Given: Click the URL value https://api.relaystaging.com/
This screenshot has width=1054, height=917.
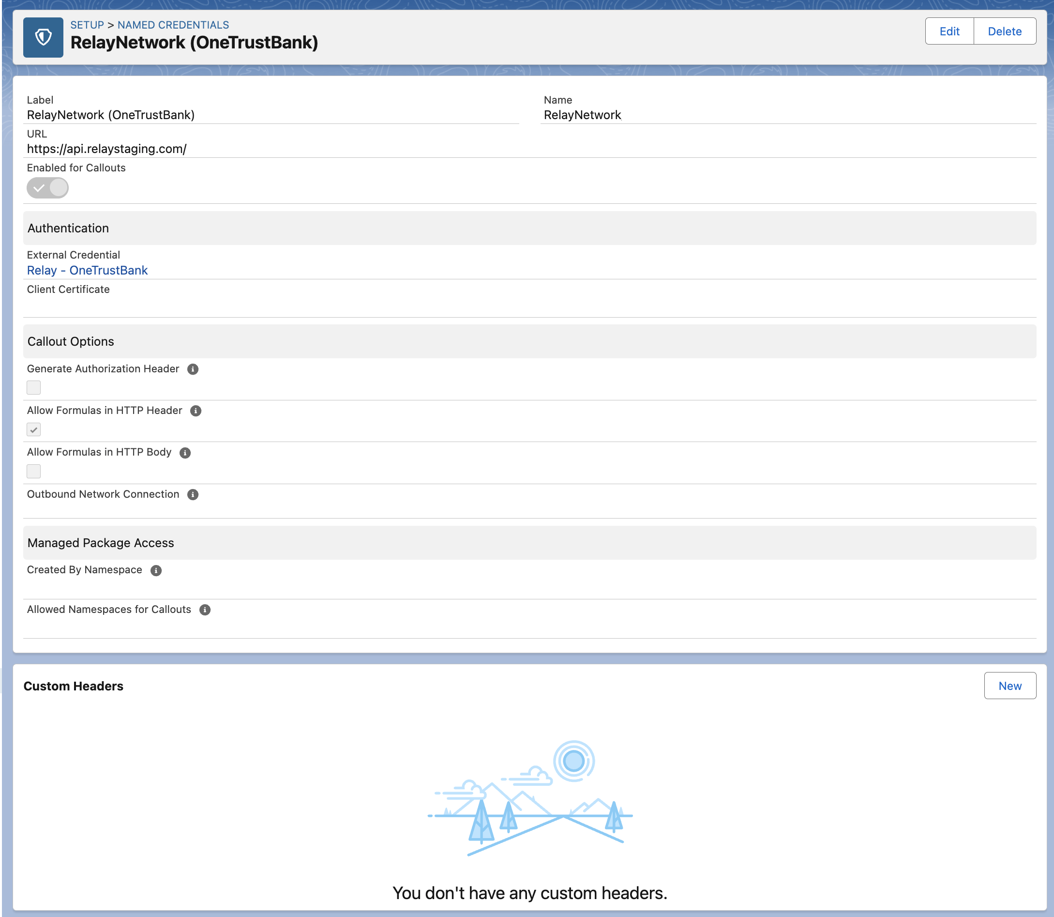Looking at the screenshot, I should 106,149.
